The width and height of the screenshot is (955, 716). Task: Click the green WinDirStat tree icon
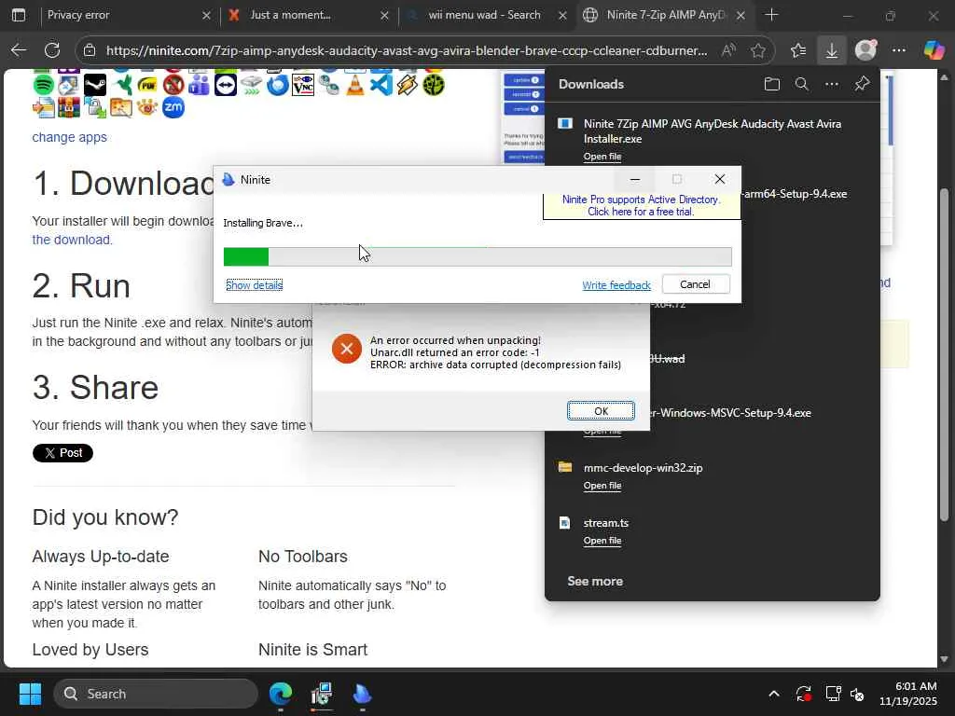point(434,85)
